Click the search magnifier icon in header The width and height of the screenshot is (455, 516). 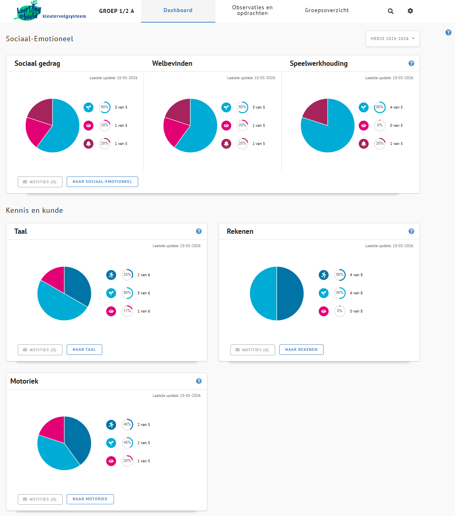(x=390, y=11)
